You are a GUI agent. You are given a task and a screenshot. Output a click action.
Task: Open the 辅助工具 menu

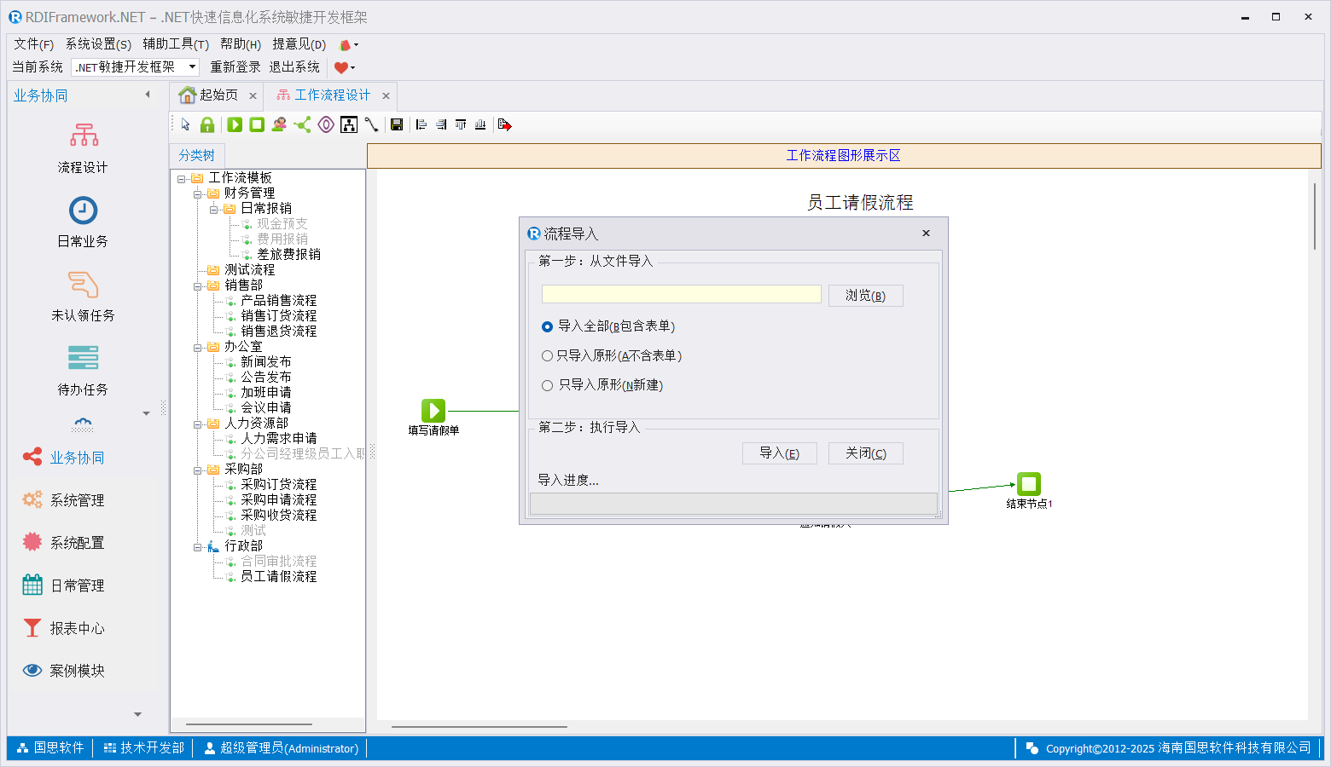point(175,44)
